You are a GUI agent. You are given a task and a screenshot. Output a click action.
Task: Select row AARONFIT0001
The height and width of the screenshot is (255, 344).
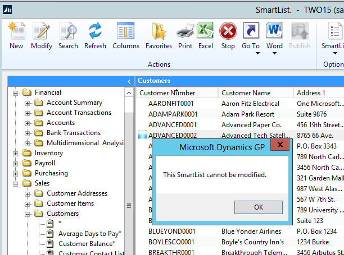pyautogui.click(x=240, y=104)
